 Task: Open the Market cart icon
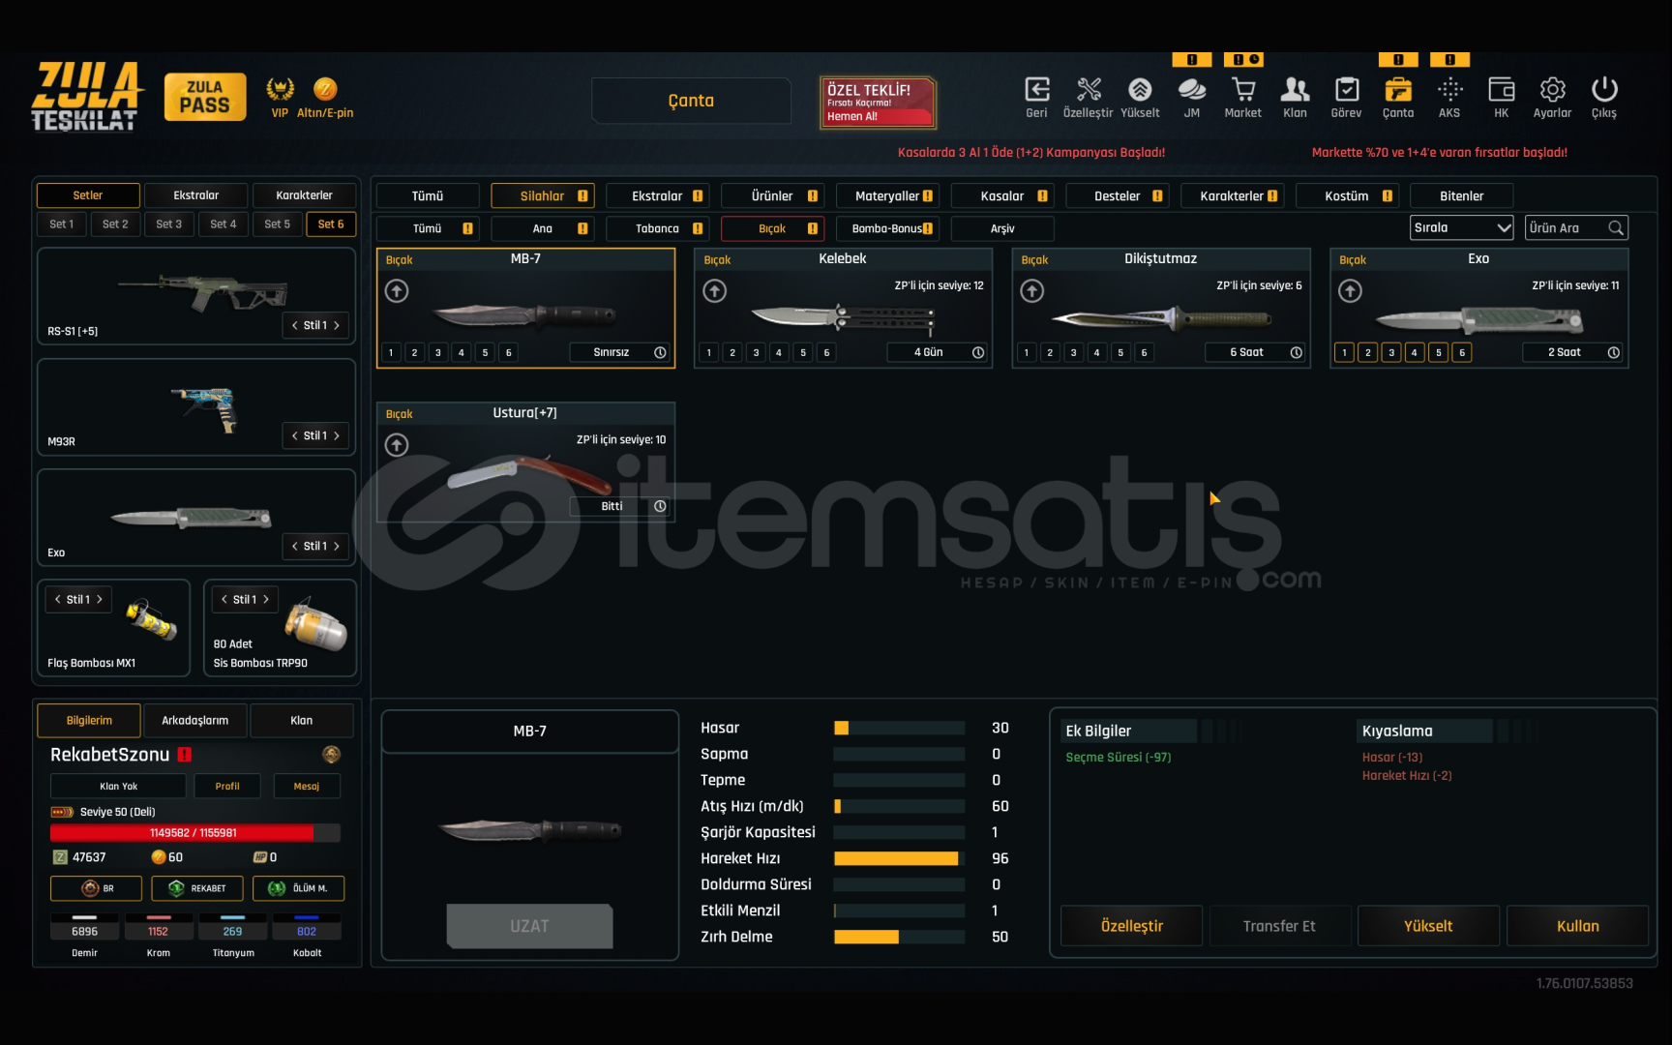pos(1243,89)
